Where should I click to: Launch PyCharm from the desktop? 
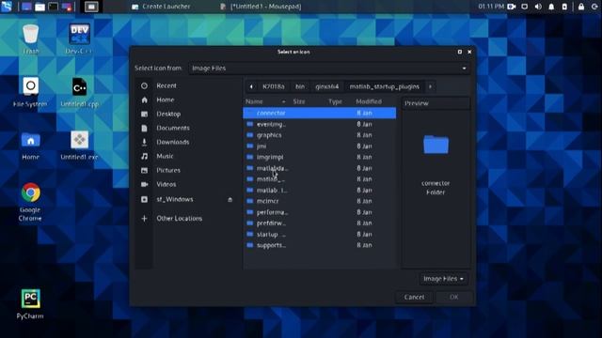pyautogui.click(x=30, y=299)
